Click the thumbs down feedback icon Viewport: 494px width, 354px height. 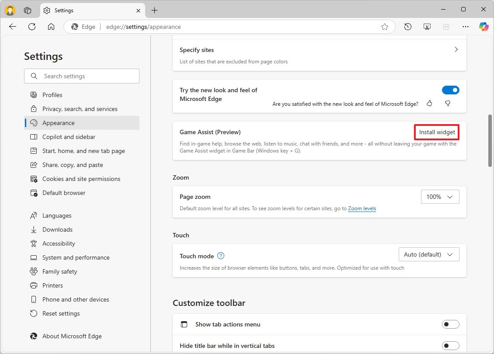pos(447,103)
